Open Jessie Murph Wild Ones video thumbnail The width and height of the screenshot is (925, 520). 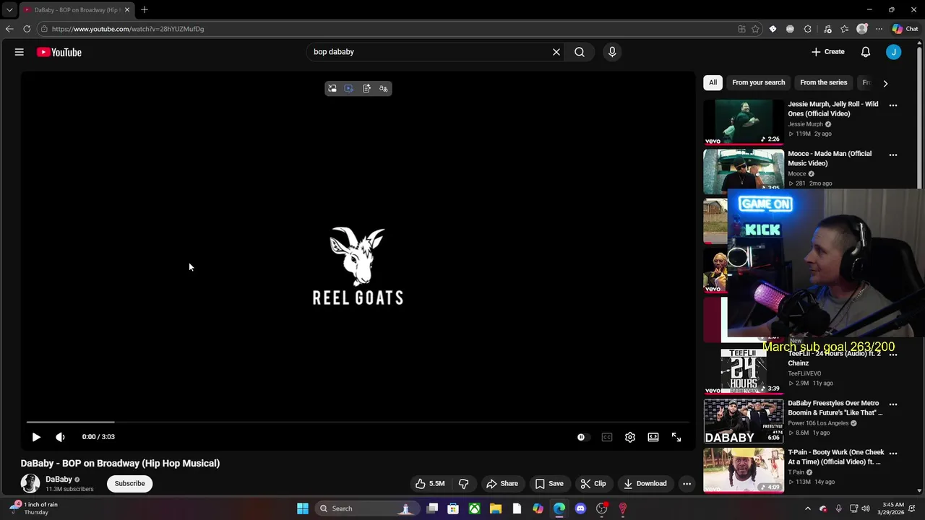pyautogui.click(x=744, y=122)
